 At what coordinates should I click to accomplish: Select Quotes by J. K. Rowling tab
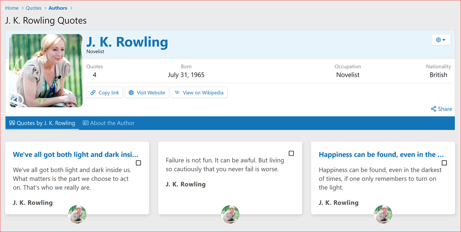(42, 123)
